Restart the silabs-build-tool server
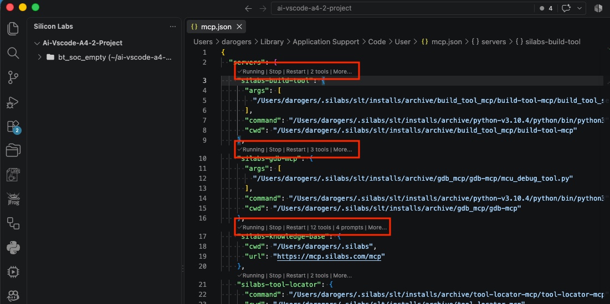This screenshot has width=610, height=304. 296,72
